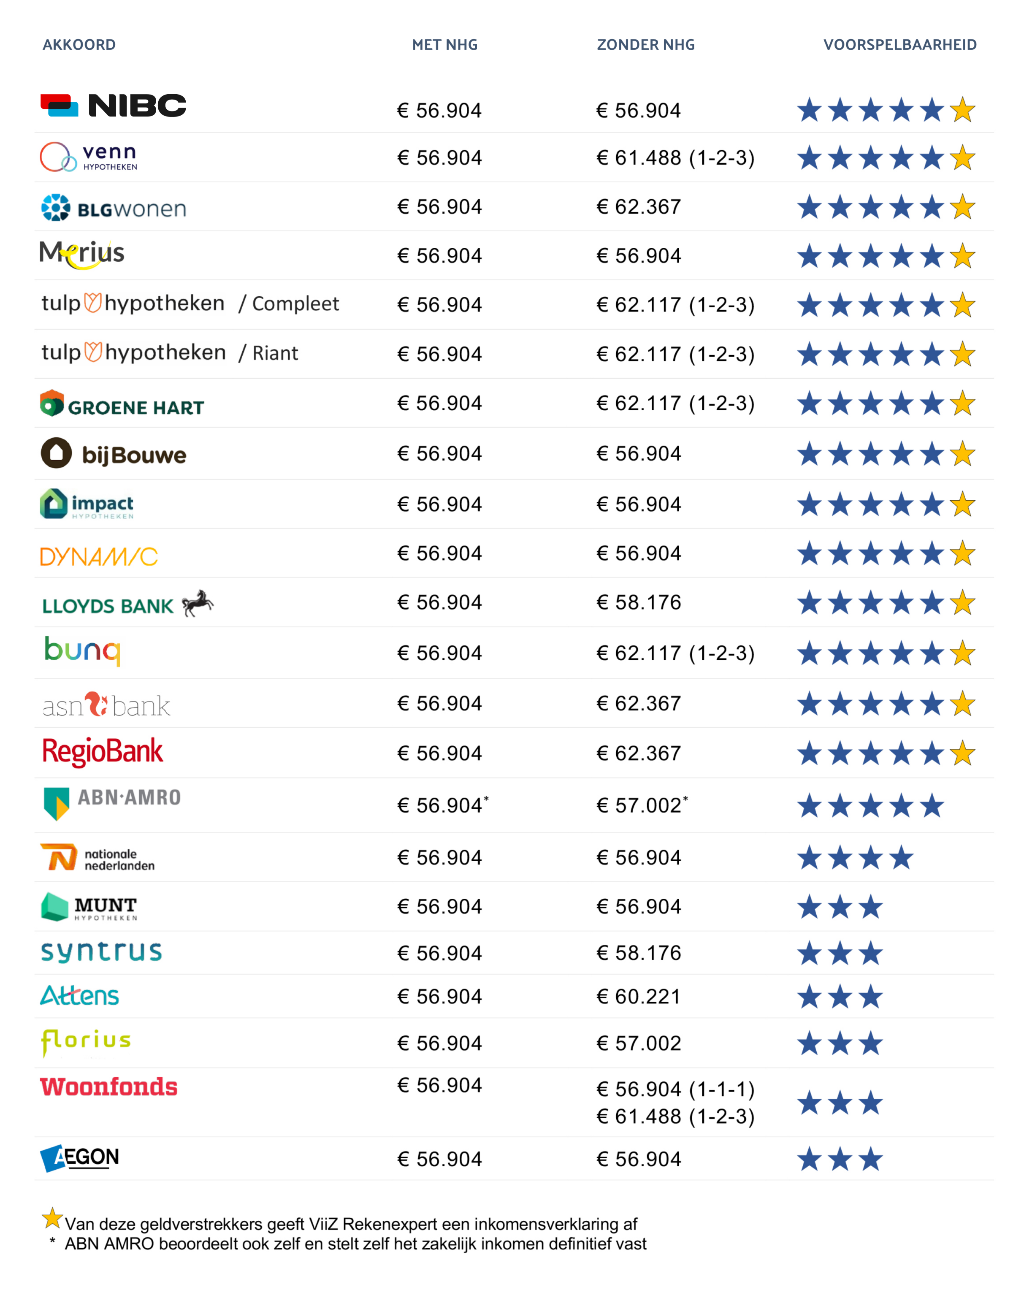Click the yellow star in the footnote legend

pyautogui.click(x=52, y=1218)
